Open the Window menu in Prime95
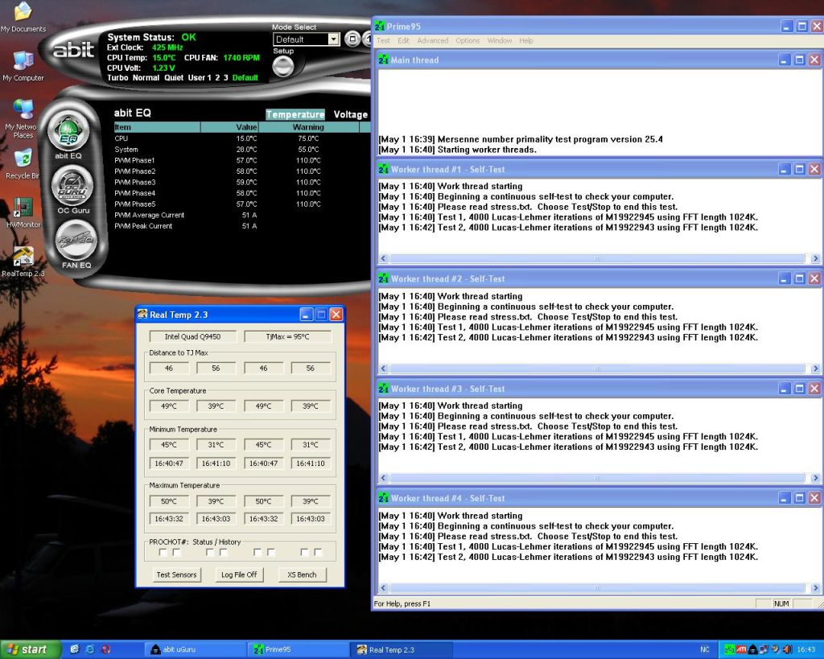Image resolution: width=824 pixels, height=659 pixels. pyautogui.click(x=499, y=40)
